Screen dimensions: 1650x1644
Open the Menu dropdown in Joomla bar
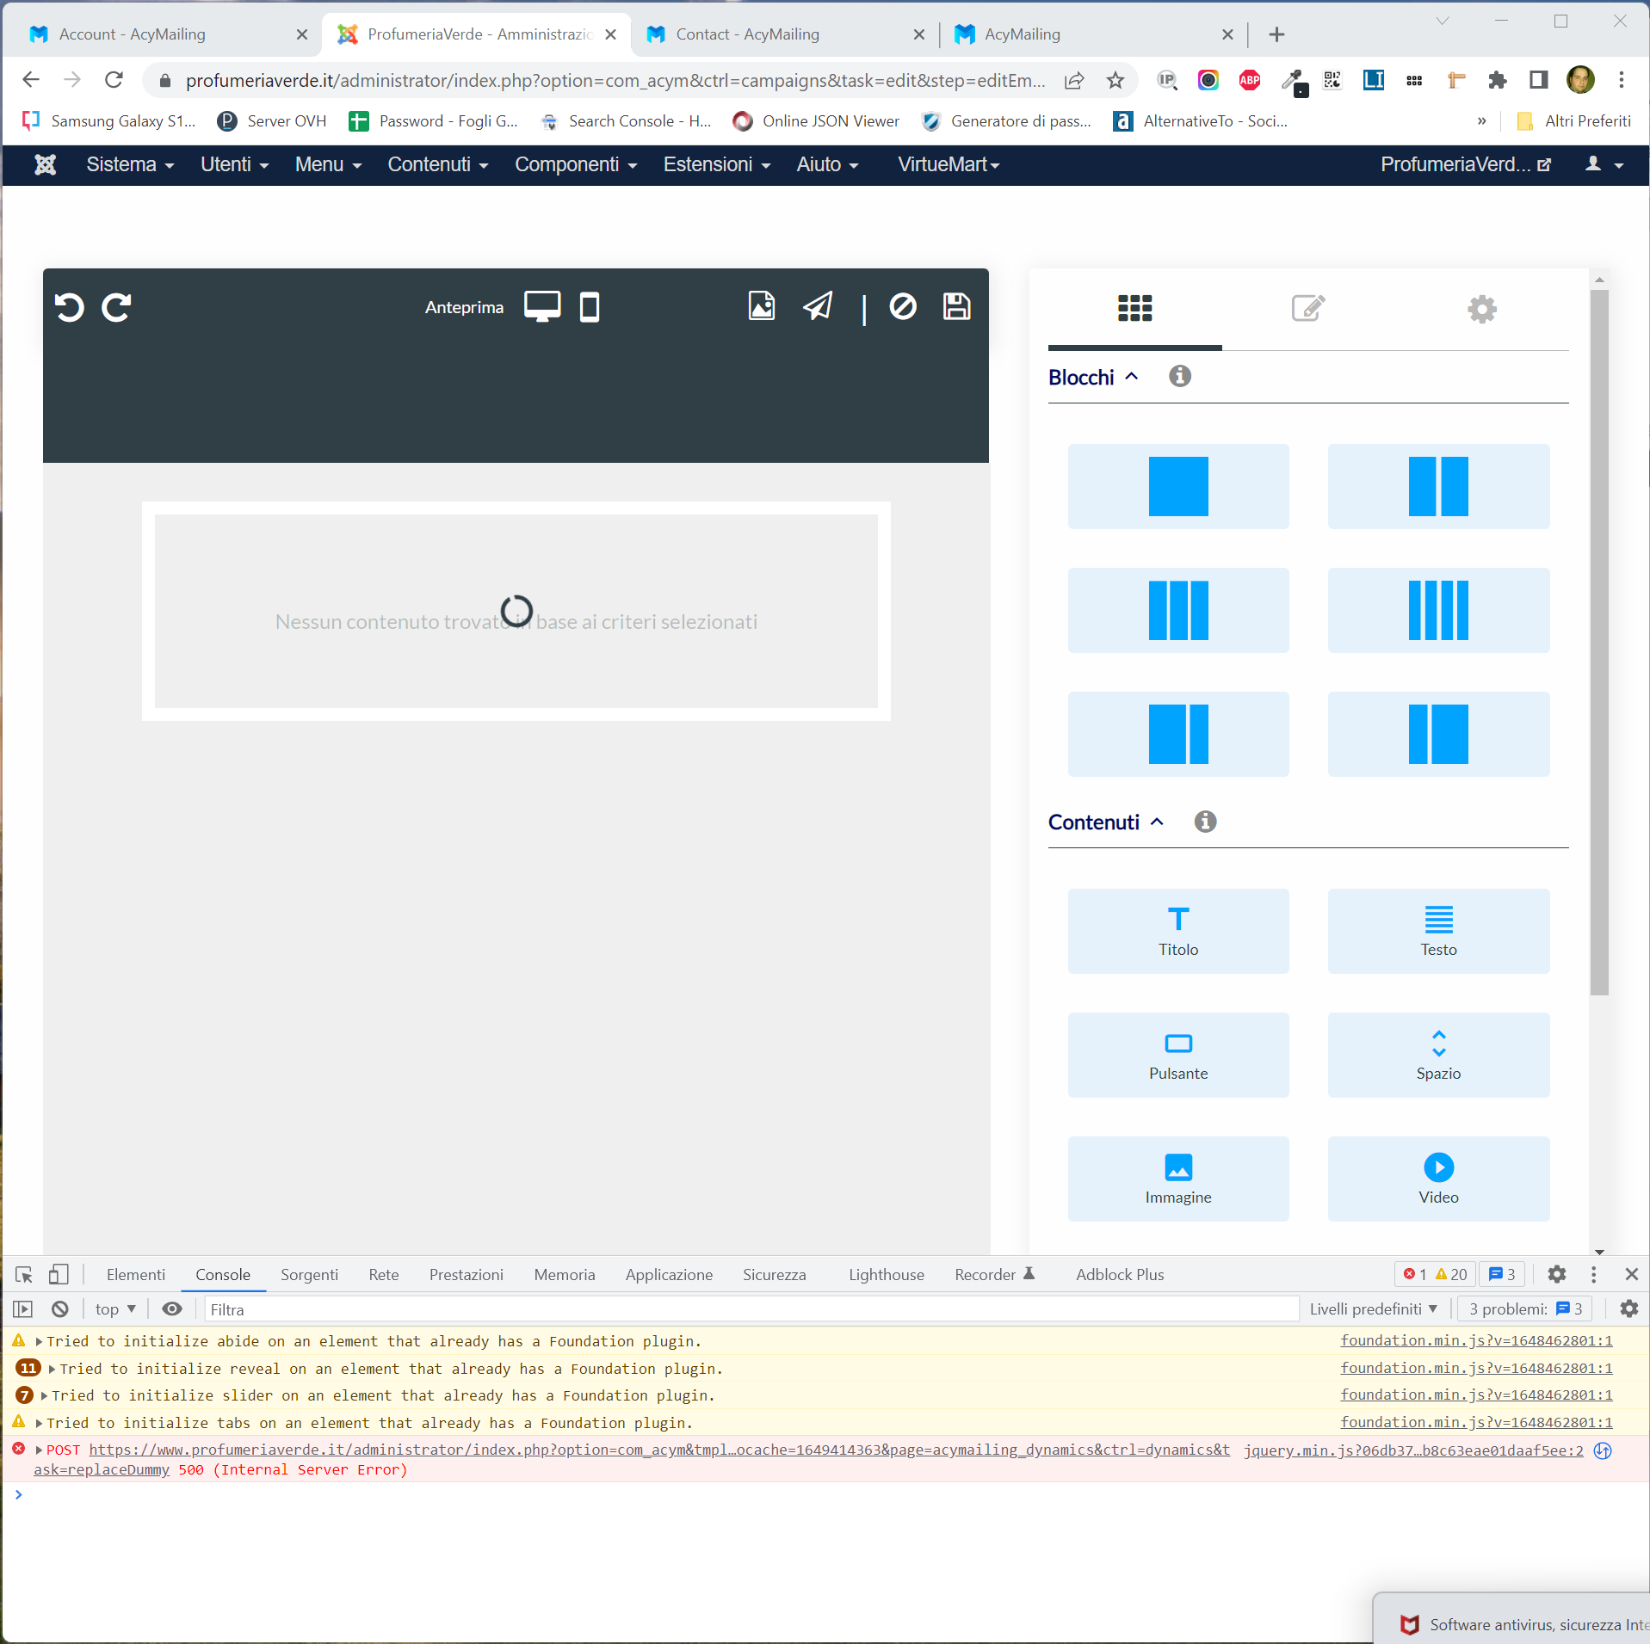point(328,164)
